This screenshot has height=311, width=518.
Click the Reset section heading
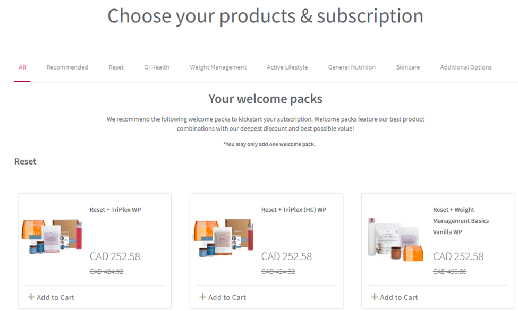pyautogui.click(x=26, y=161)
